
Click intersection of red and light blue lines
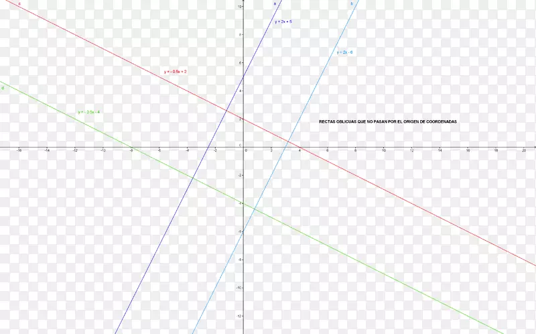(288, 141)
